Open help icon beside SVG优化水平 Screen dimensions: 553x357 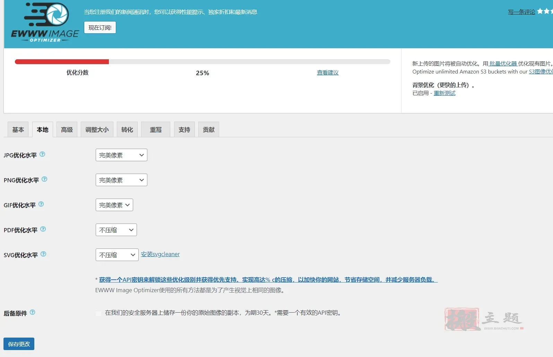pos(43,254)
